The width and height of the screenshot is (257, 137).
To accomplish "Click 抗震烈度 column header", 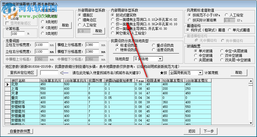I will pos(96,81).
